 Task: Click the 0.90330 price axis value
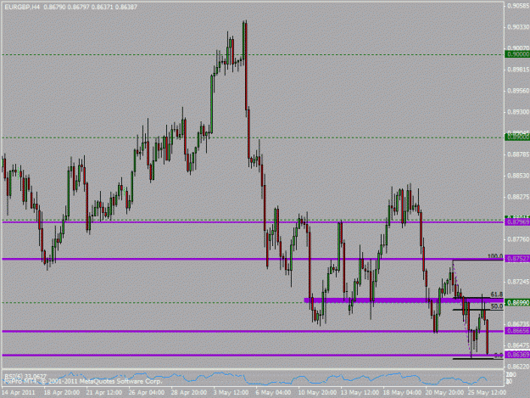pos(518,27)
